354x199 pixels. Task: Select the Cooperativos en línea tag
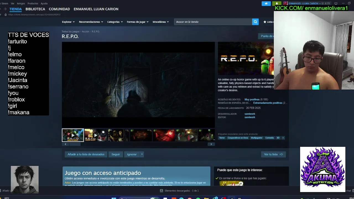pyautogui.click(x=238, y=138)
